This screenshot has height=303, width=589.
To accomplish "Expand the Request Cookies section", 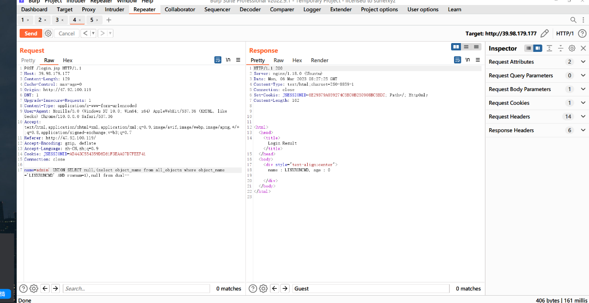I will point(583,103).
